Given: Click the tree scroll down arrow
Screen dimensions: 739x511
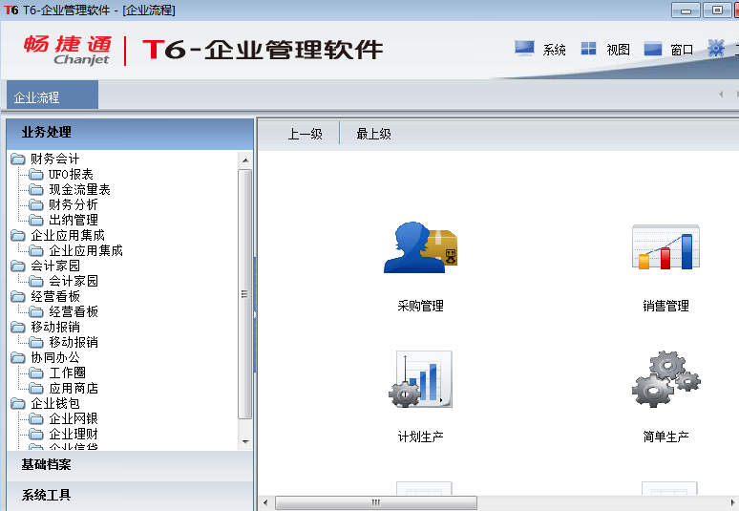Looking at the screenshot, I should 245,442.
